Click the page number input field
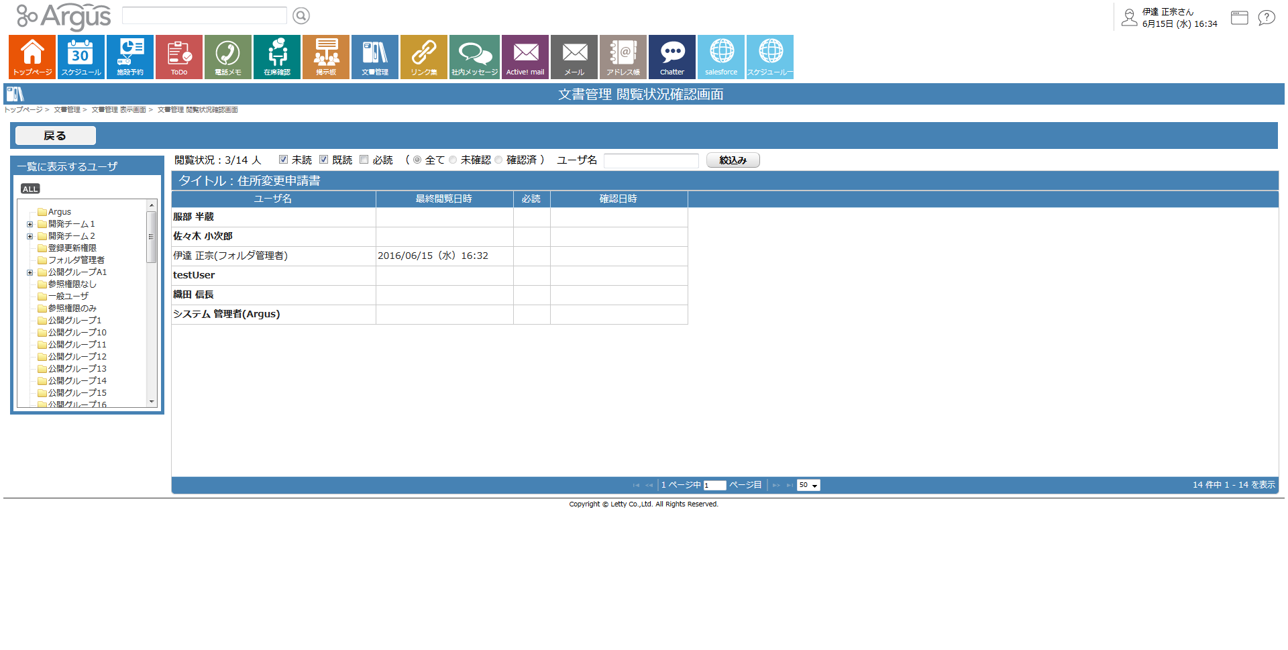1288x650 pixels. (715, 486)
